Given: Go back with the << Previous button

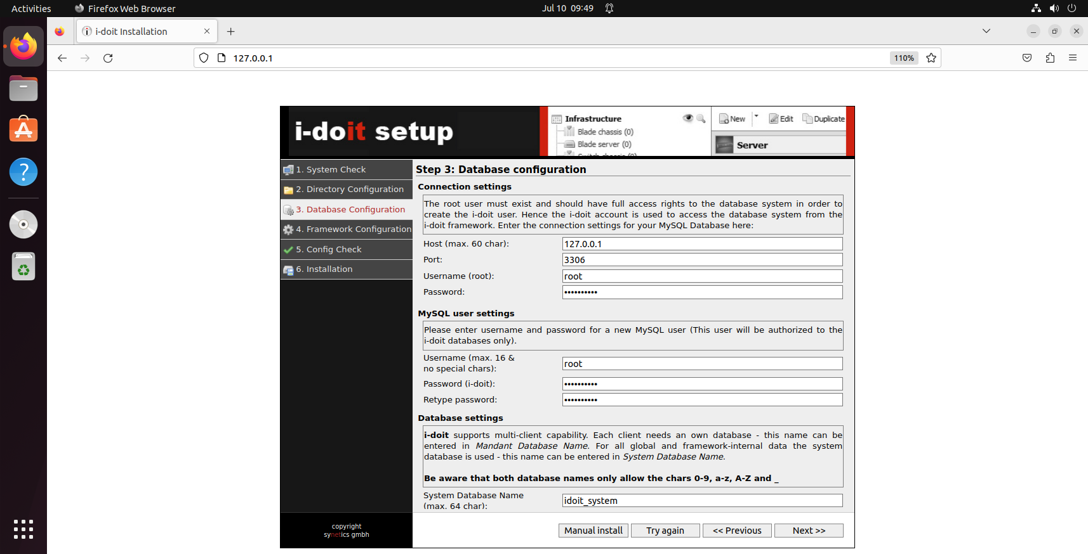Looking at the screenshot, I should point(737,531).
